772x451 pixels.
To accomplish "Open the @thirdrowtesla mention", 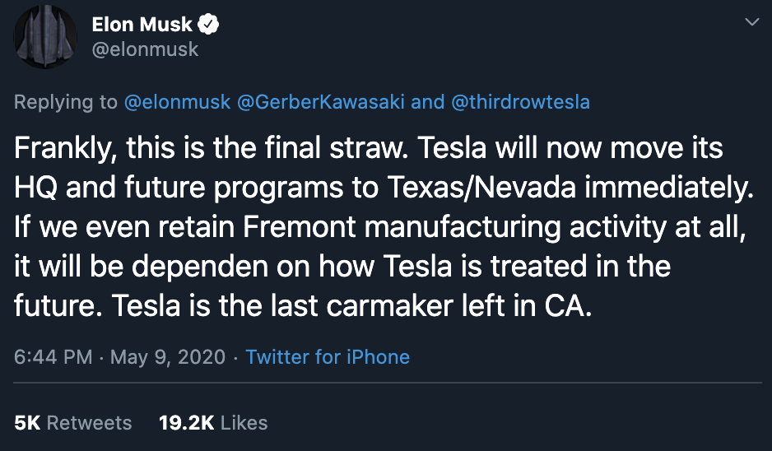I will tap(520, 102).
